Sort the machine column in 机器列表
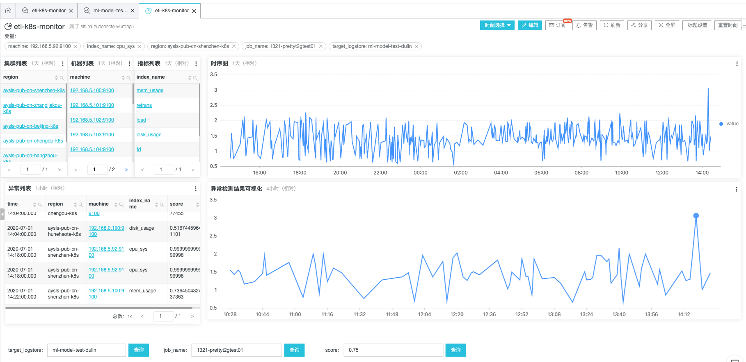Viewport: 746px width, 362px height. (x=123, y=78)
